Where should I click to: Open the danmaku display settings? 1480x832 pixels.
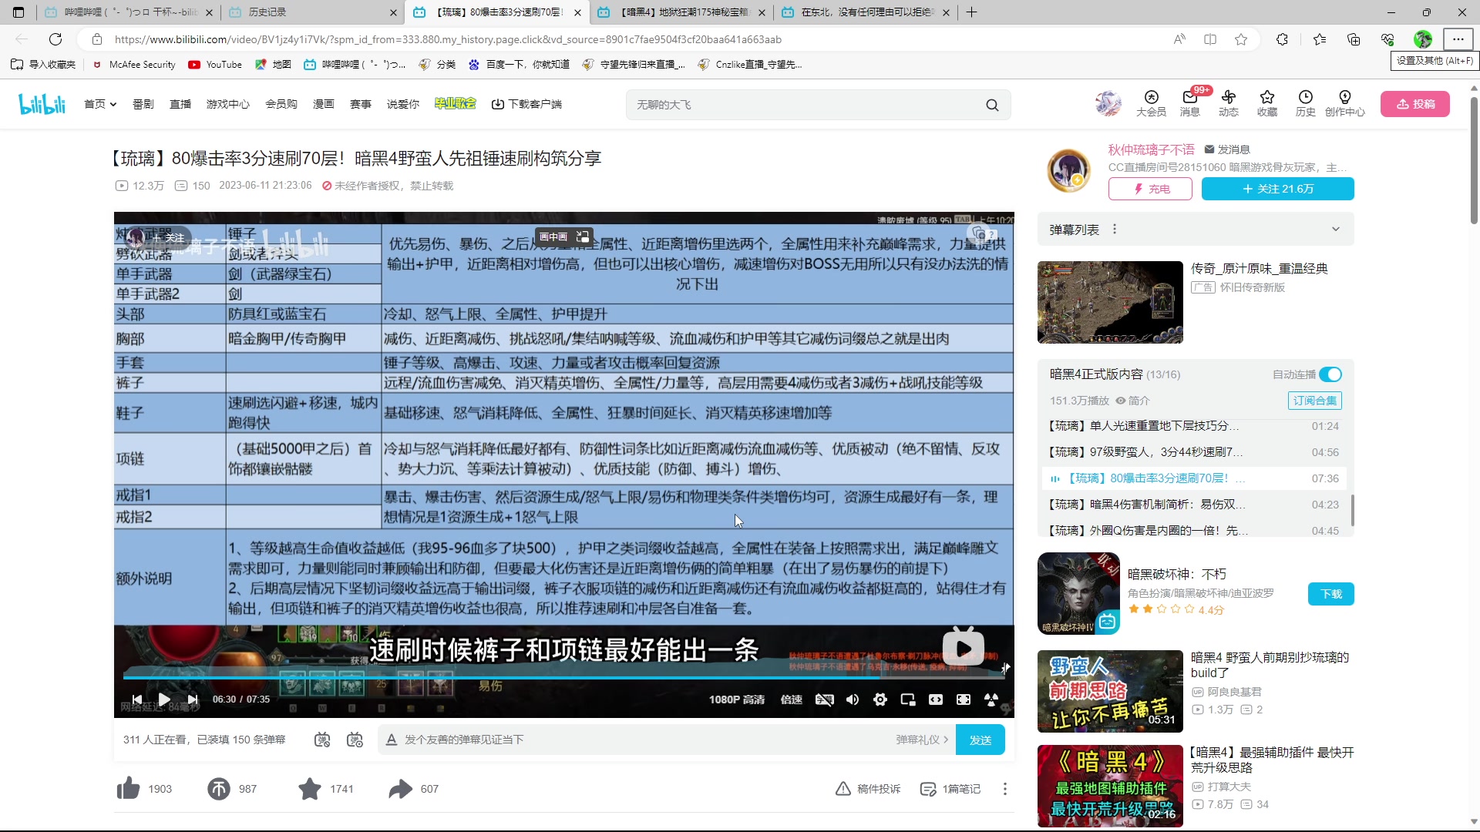tap(355, 740)
